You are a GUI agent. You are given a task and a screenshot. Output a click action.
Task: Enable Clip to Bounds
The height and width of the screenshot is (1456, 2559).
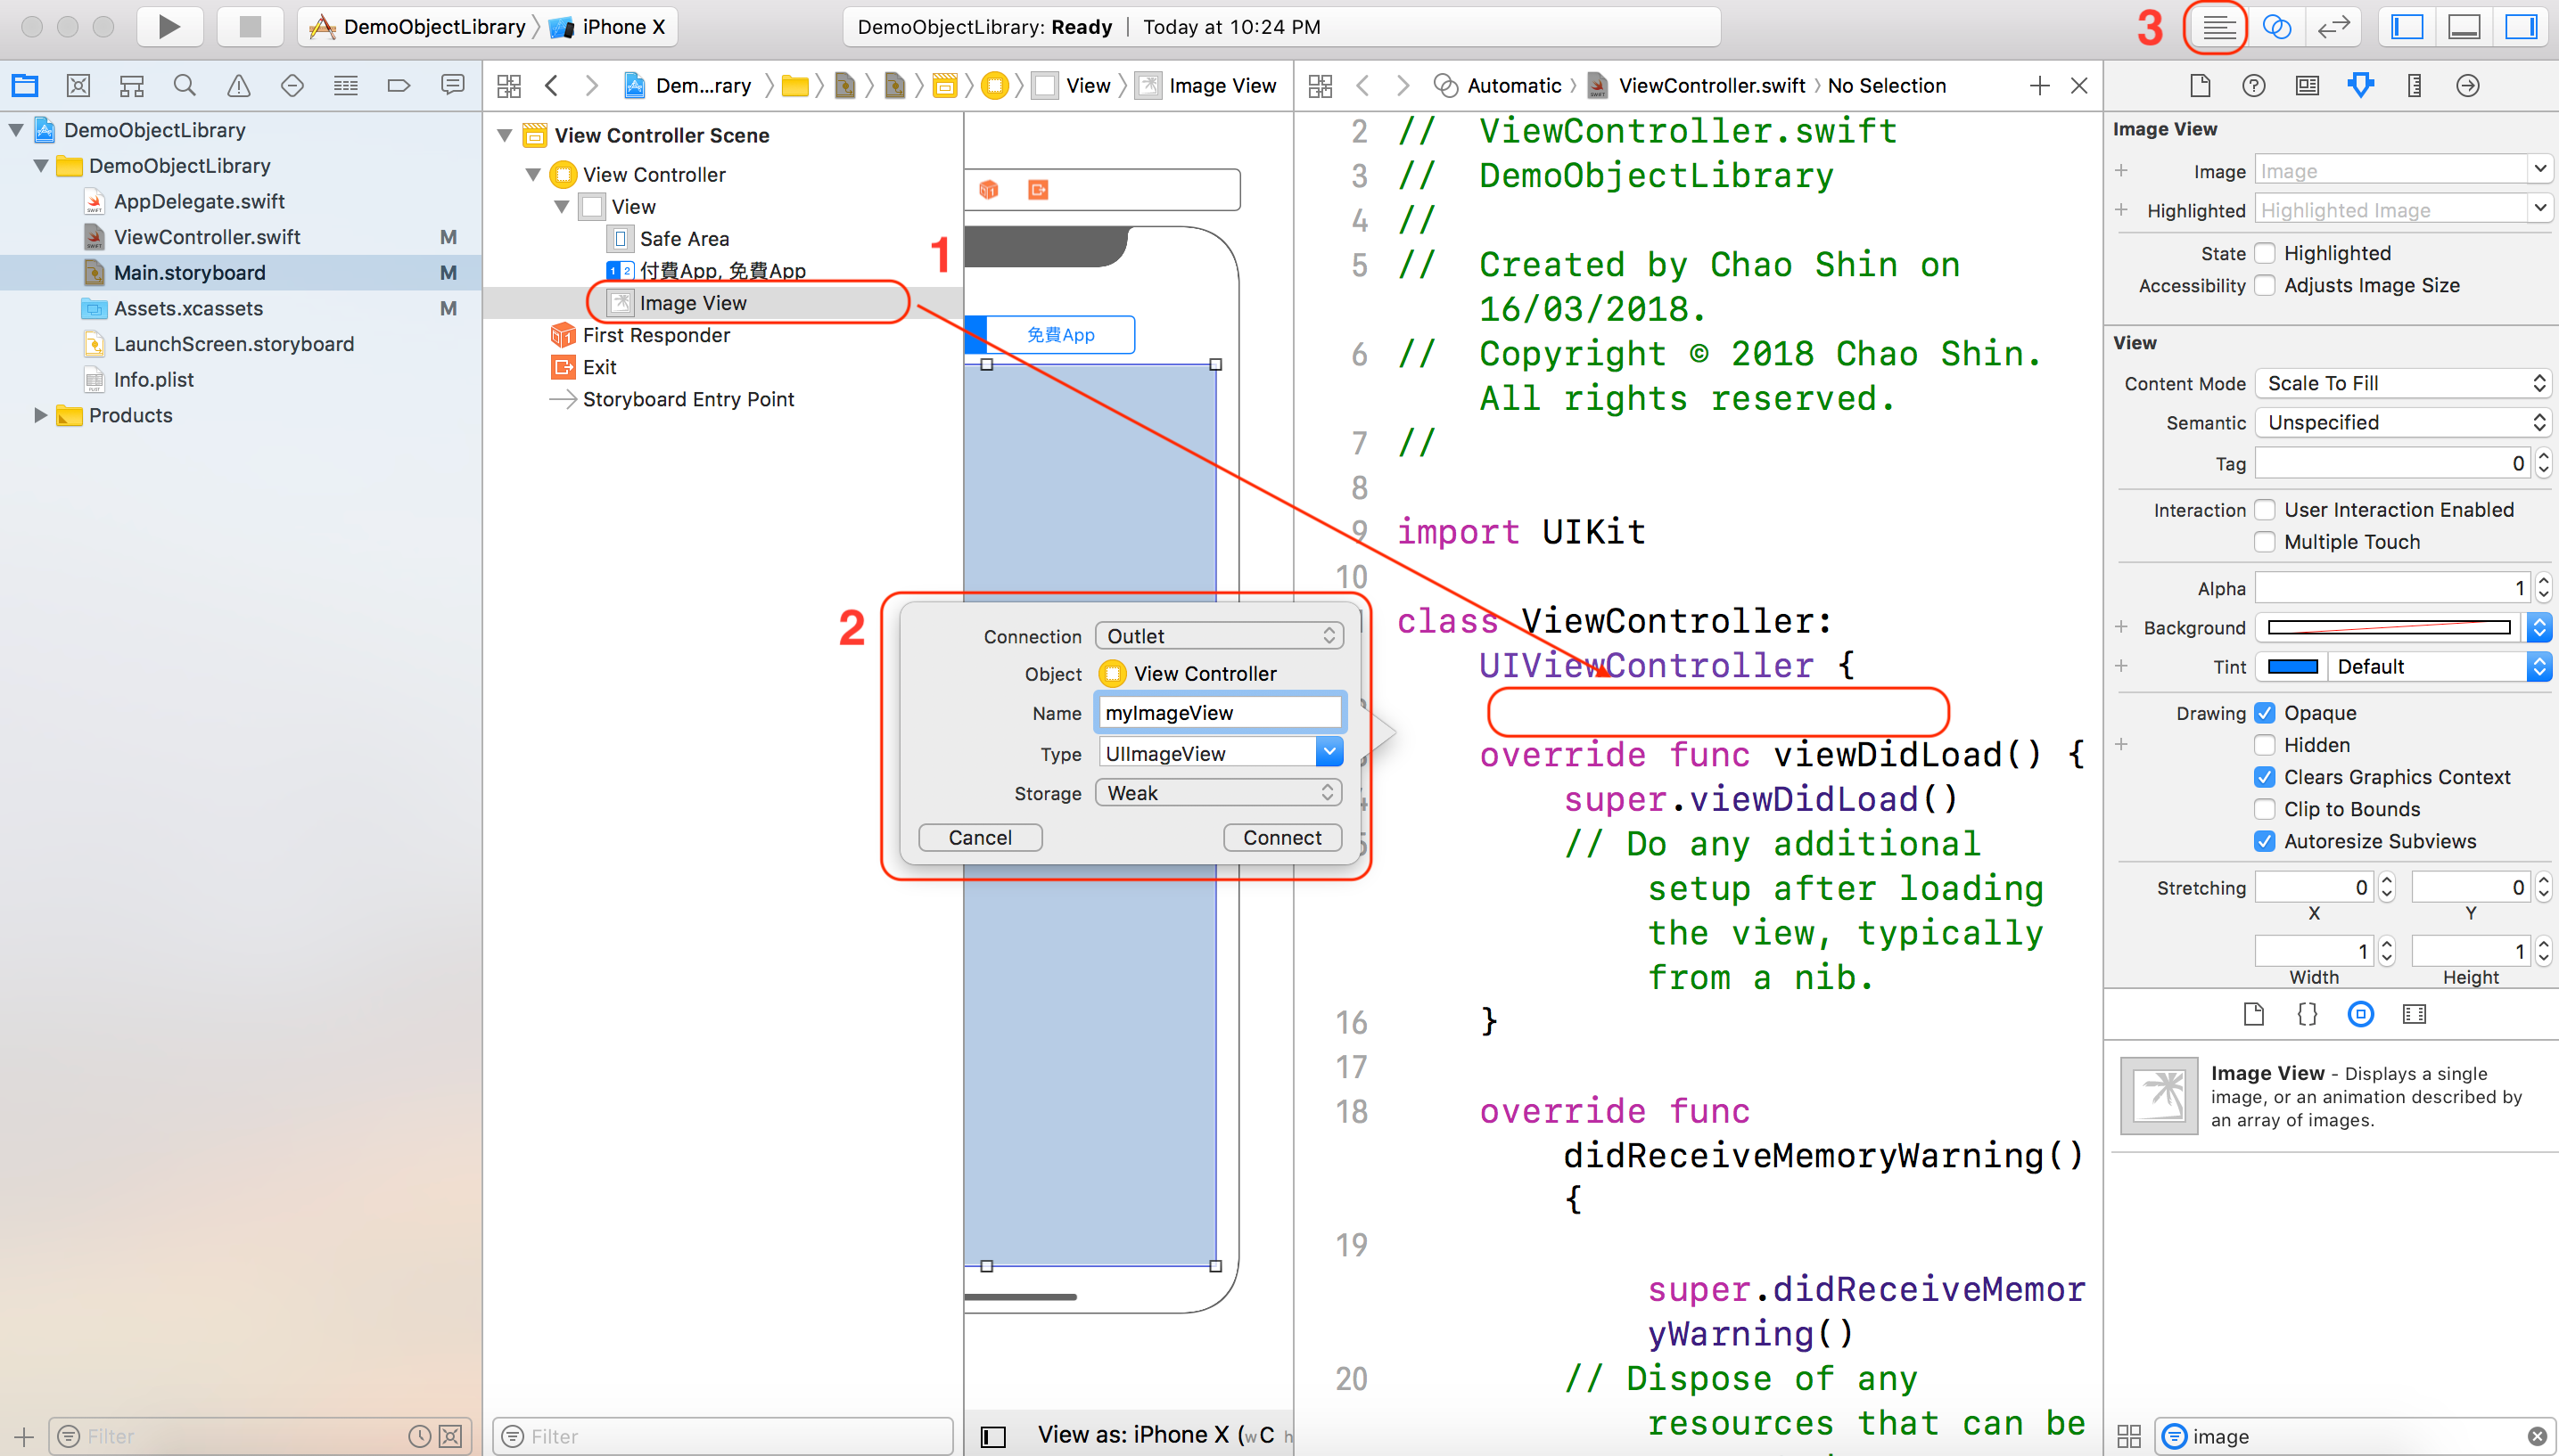point(2266,809)
